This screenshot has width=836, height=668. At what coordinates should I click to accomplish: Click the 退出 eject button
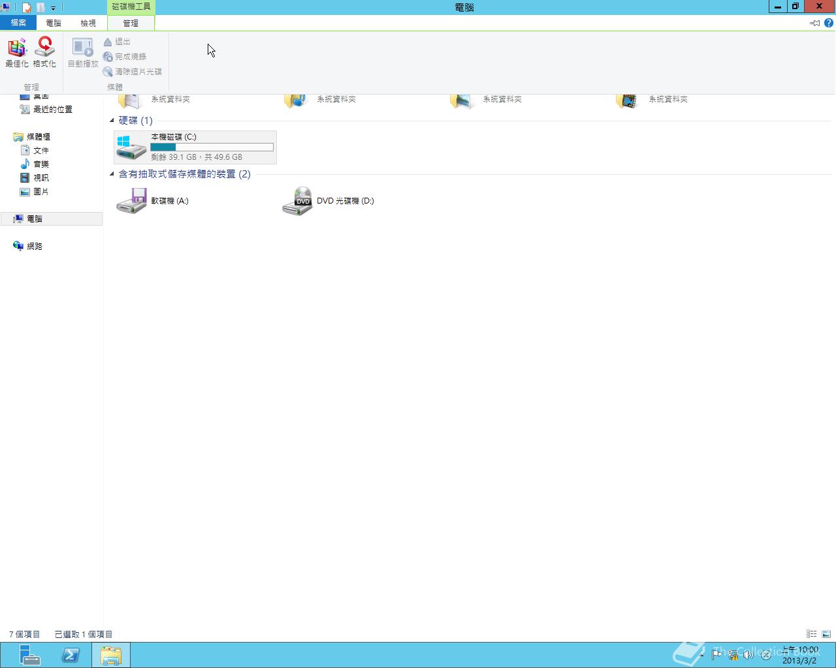click(117, 42)
